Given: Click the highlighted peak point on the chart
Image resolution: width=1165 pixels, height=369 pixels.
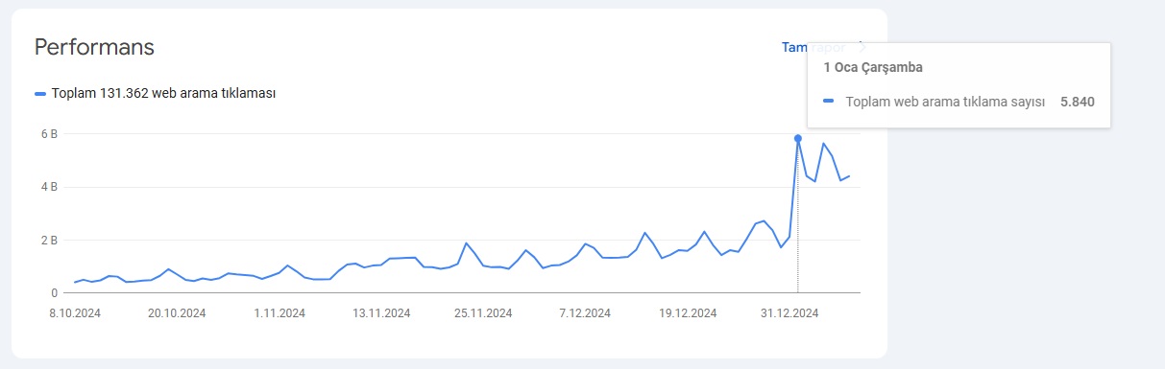Looking at the screenshot, I should (x=798, y=138).
